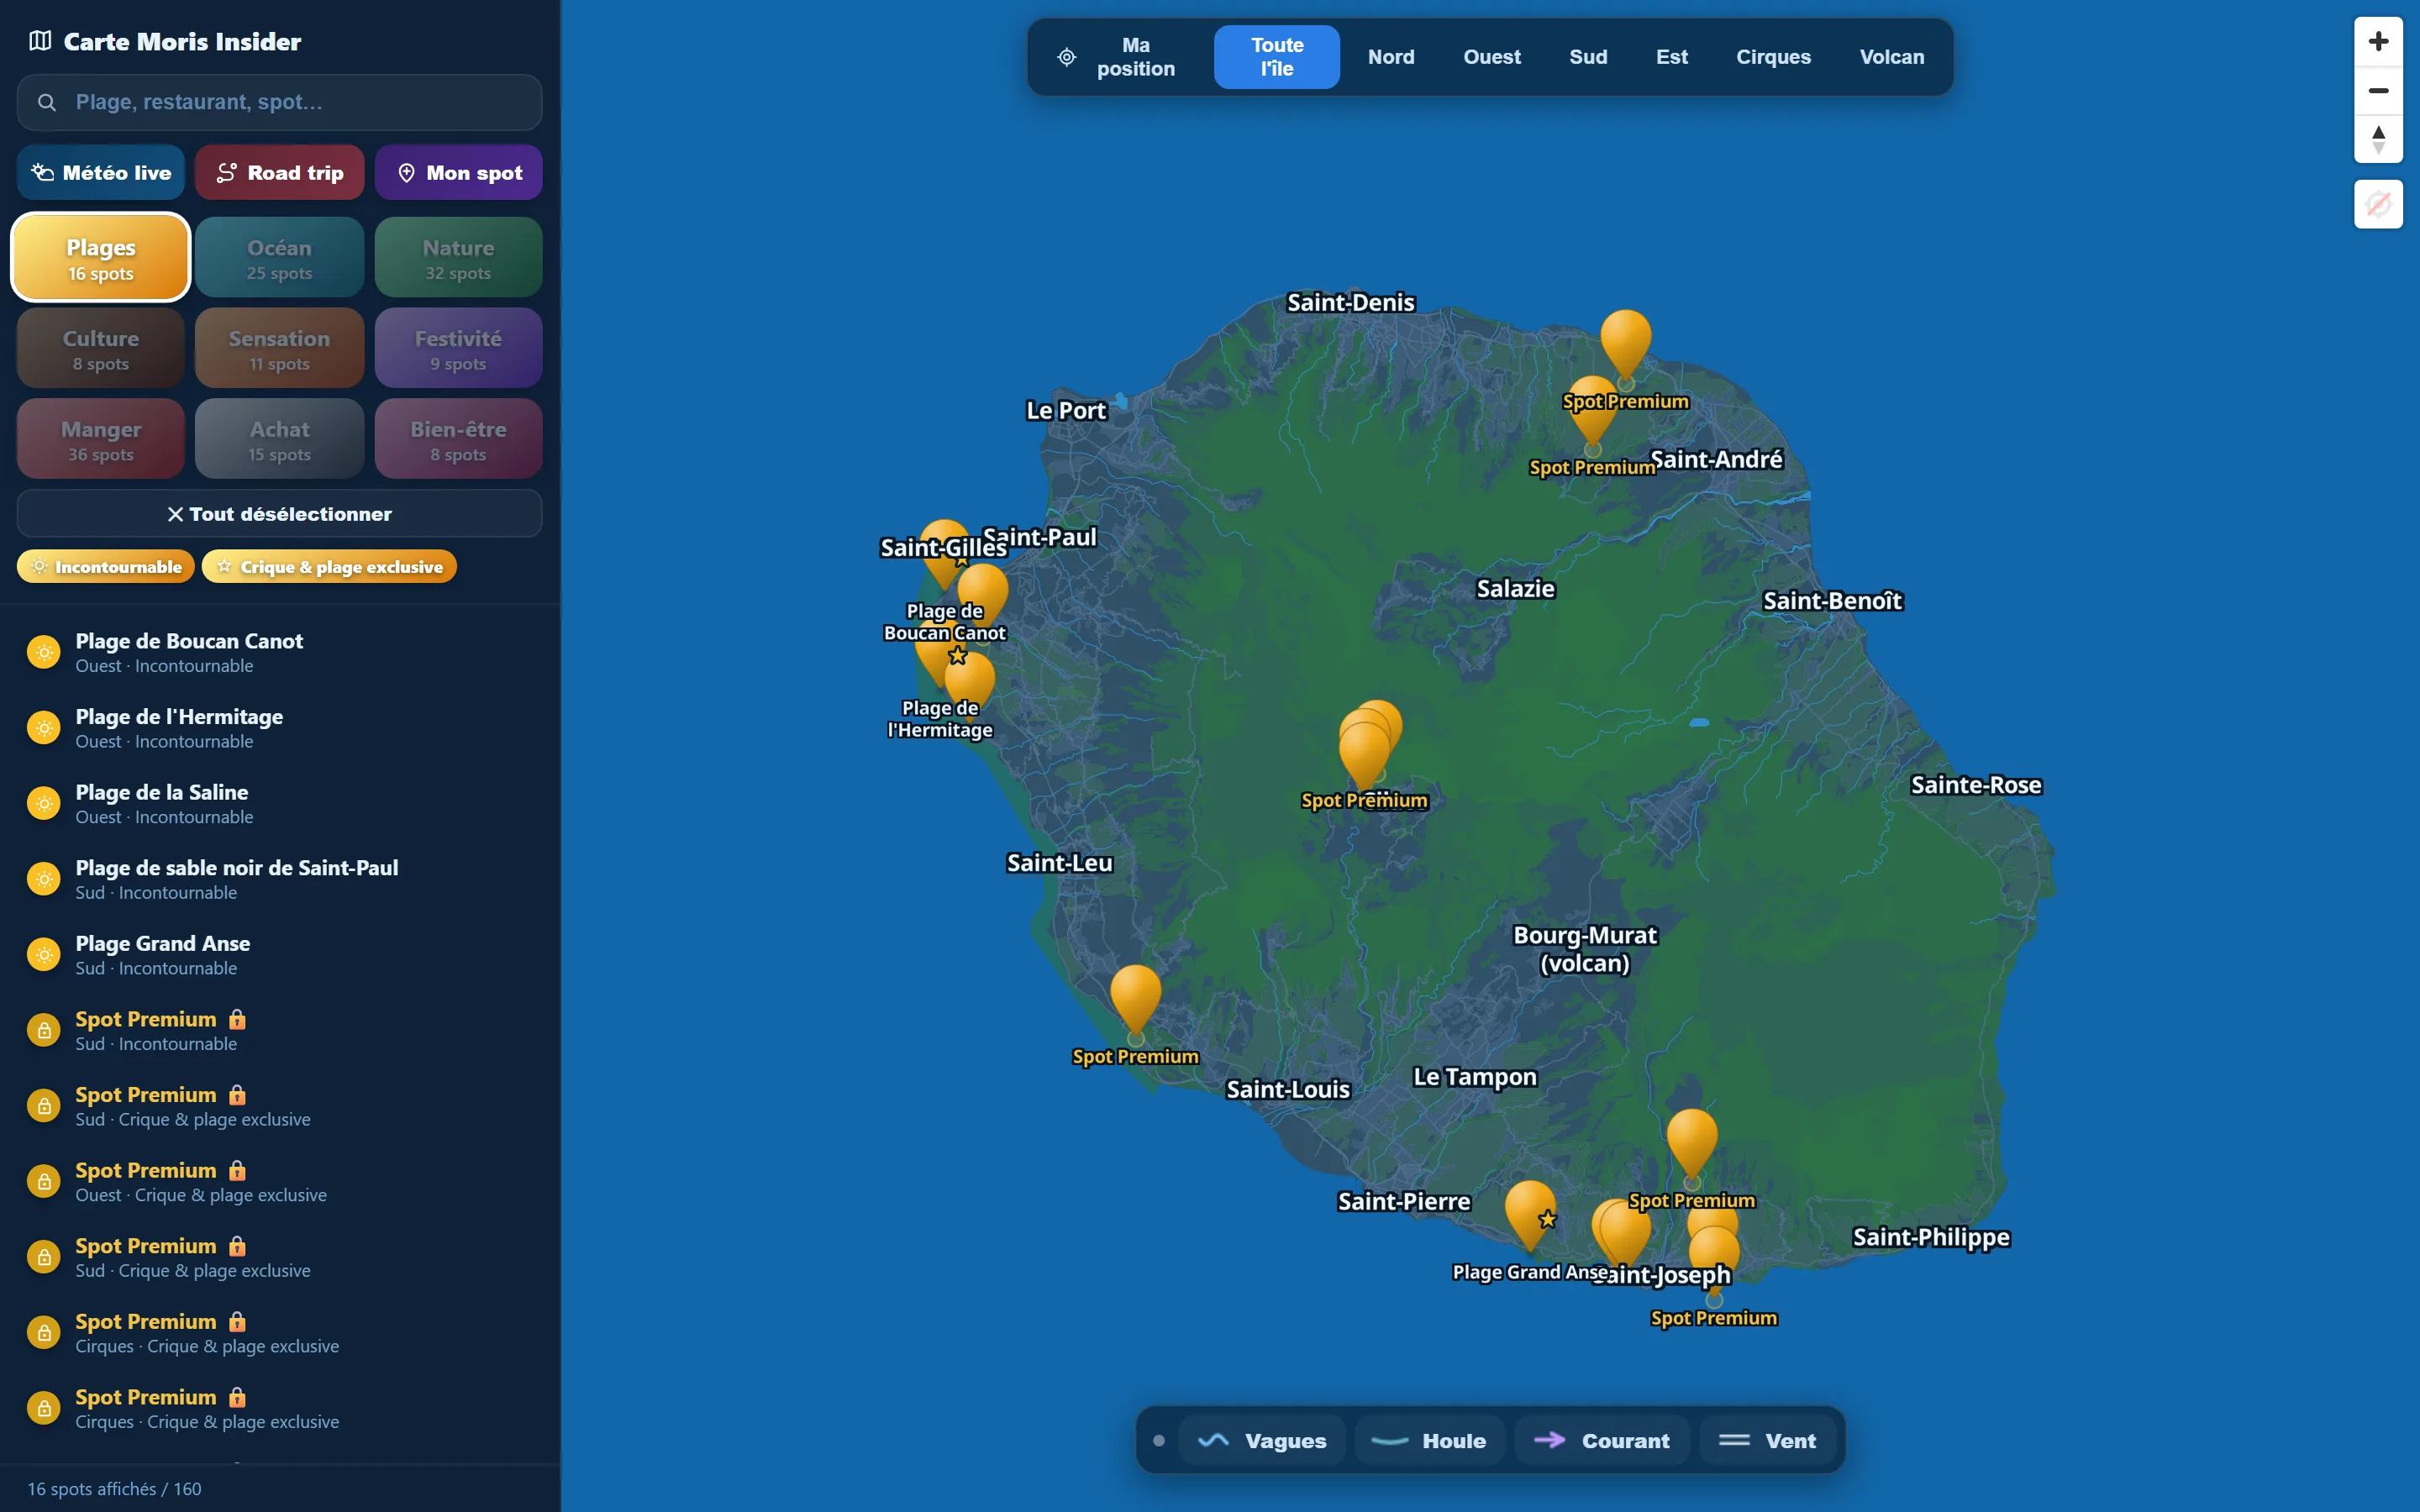Switch to the Ouest region tab
Image resolution: width=2420 pixels, height=1512 pixels.
[1491, 57]
